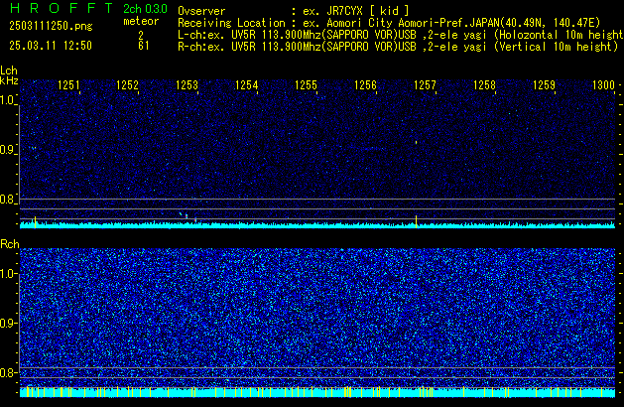
Task: Select the Rch 0.9 kHz axis label
Action: [7, 323]
